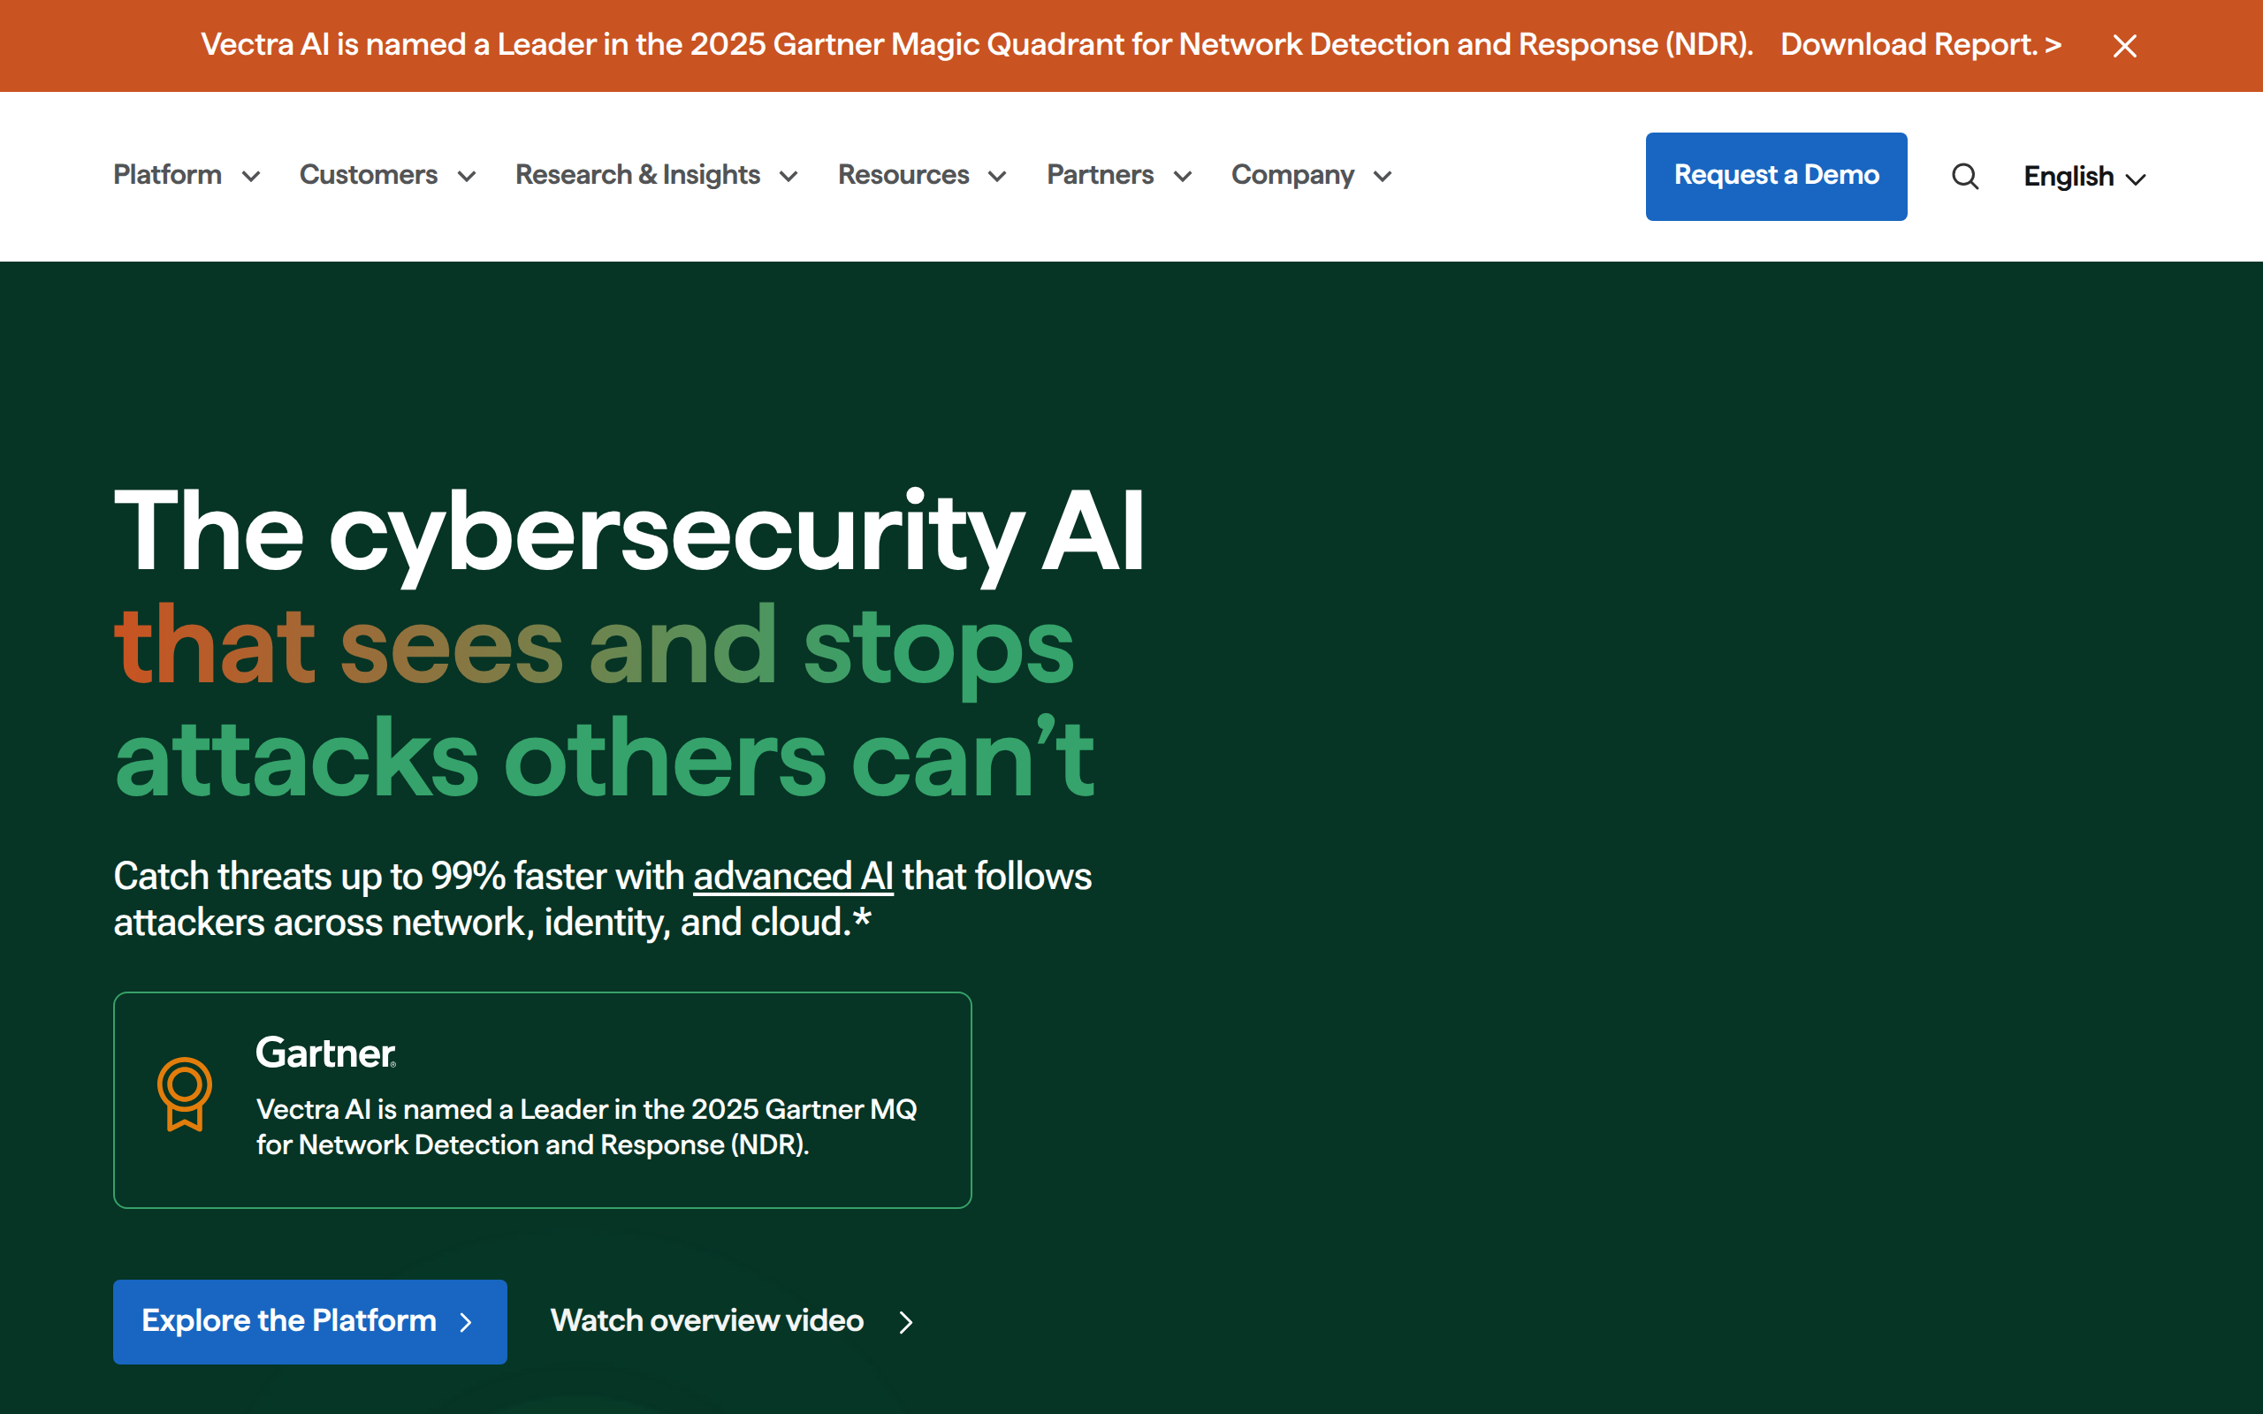
Task: Click the cybersecurity AI headline
Action: point(629,533)
